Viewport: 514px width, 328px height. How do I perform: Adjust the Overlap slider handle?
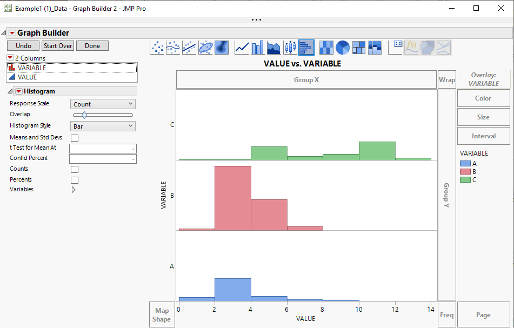84,115
